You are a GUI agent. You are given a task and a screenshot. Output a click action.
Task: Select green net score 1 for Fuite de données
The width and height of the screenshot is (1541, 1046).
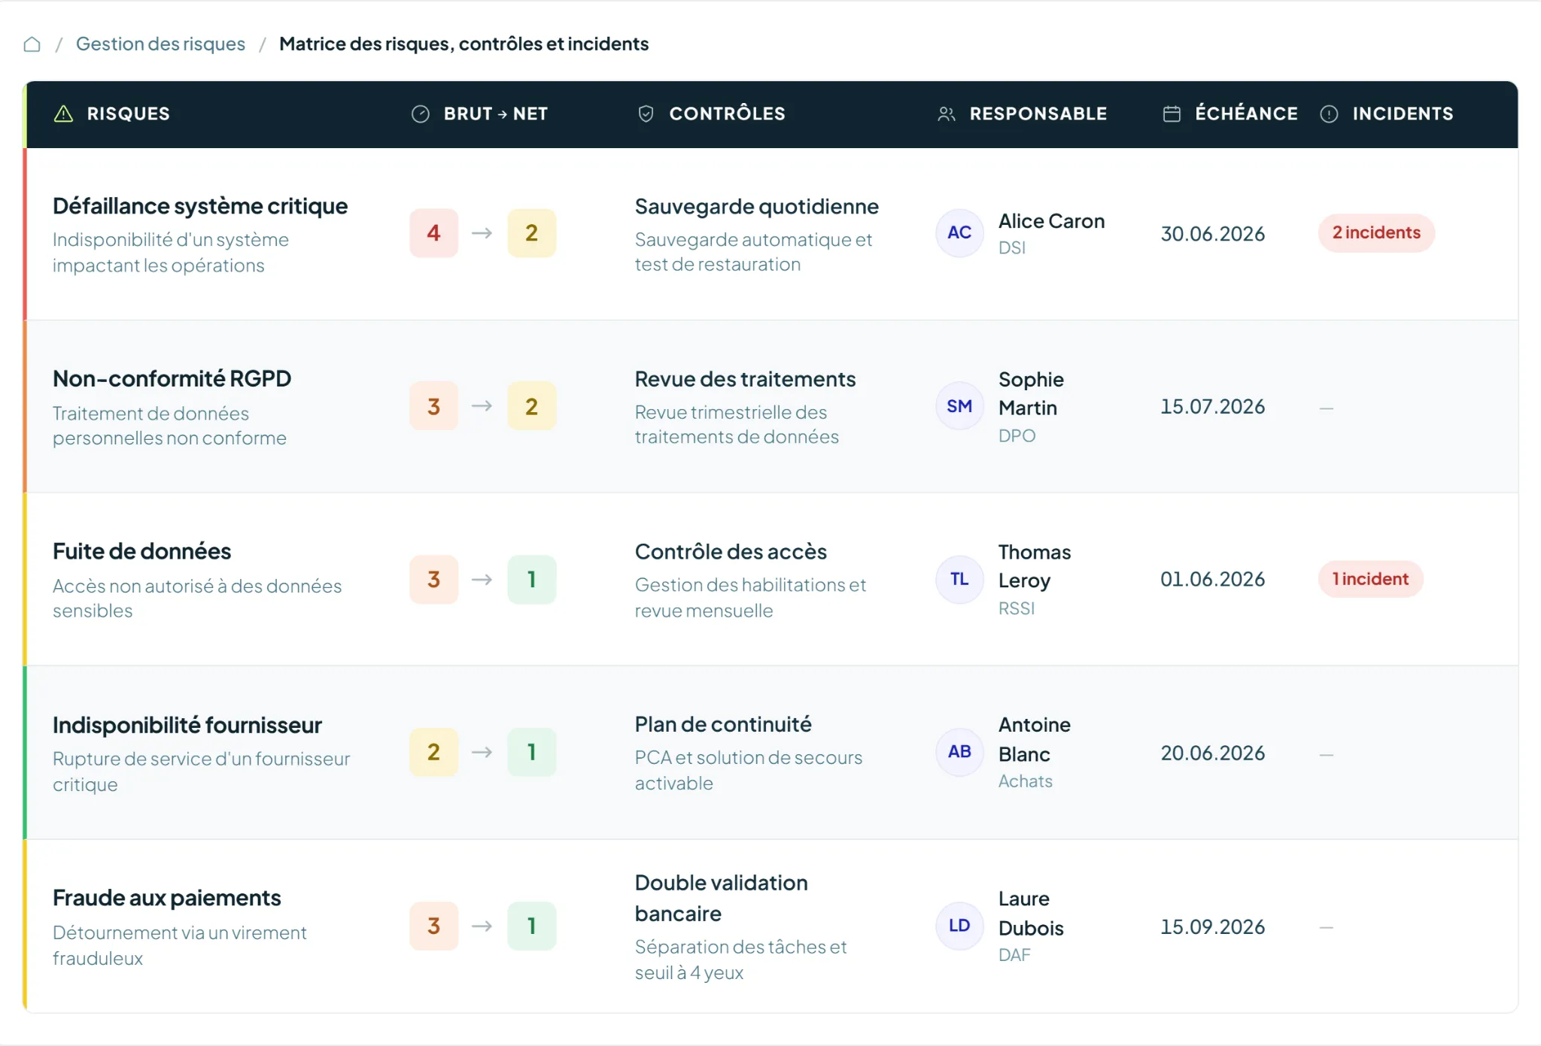(531, 579)
